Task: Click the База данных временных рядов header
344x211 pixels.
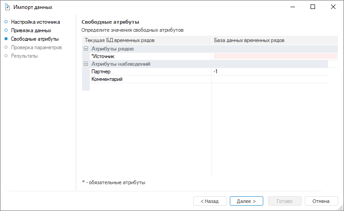Action: point(249,41)
